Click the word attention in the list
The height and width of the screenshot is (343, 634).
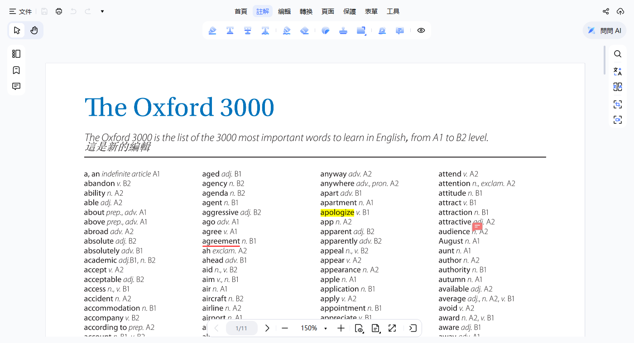454,183
